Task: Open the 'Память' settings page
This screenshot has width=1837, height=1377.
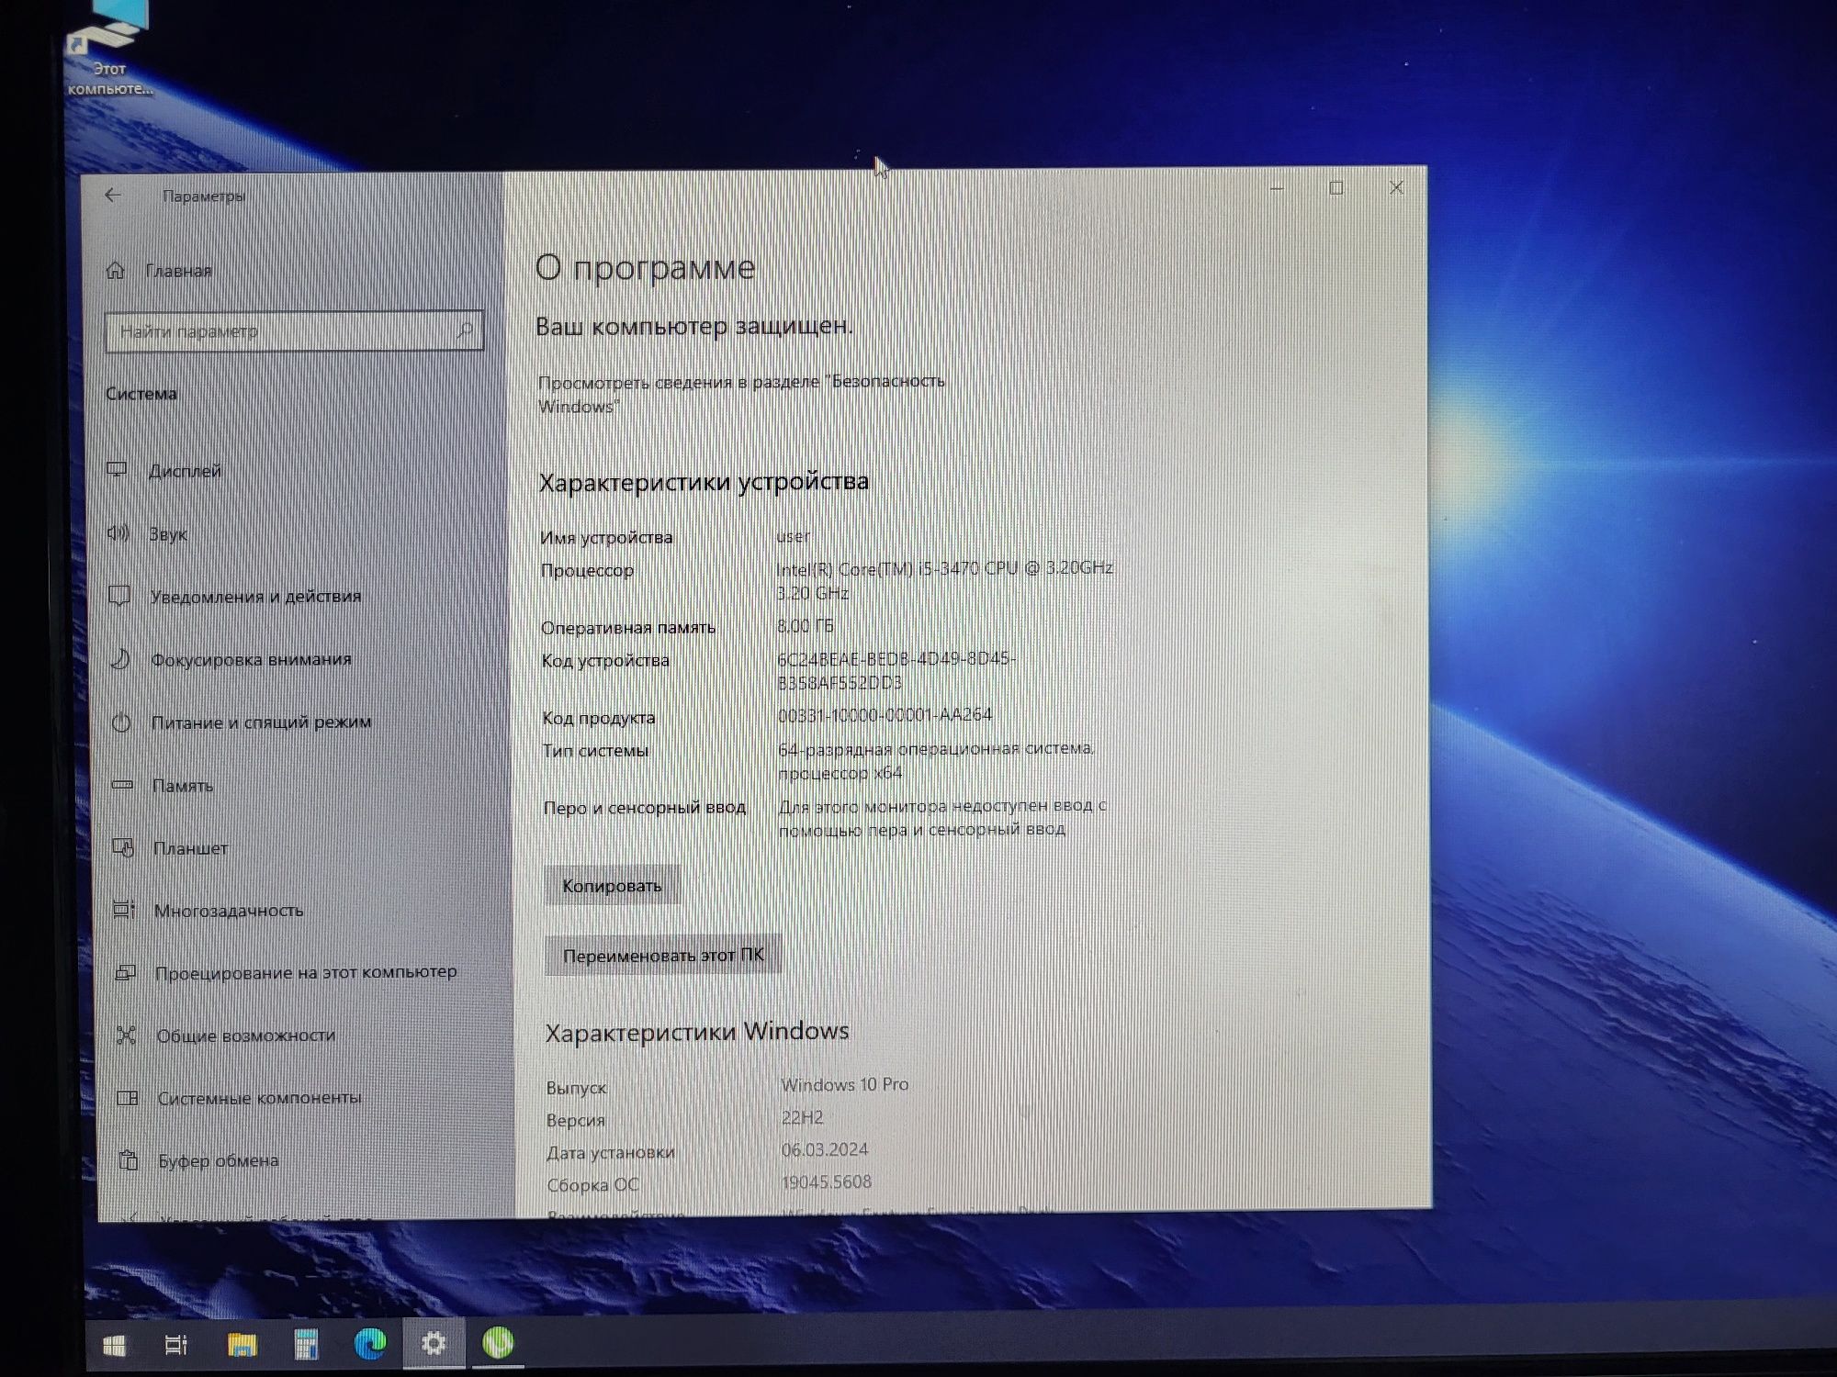Action: click(x=183, y=786)
